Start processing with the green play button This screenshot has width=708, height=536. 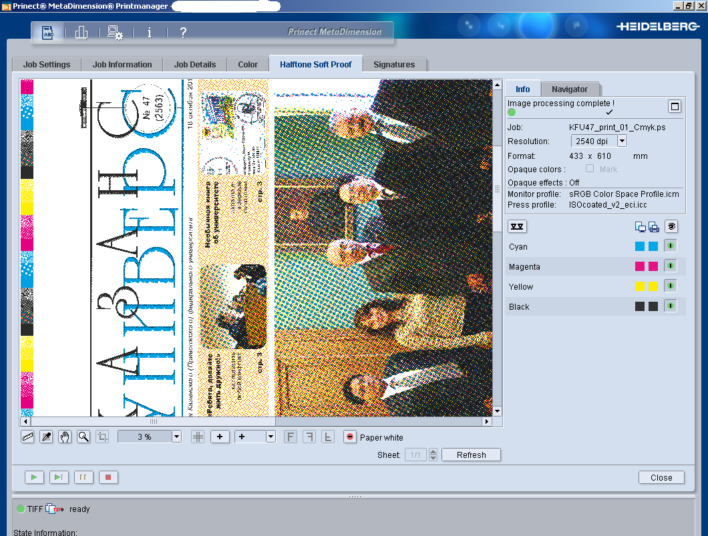(x=34, y=477)
